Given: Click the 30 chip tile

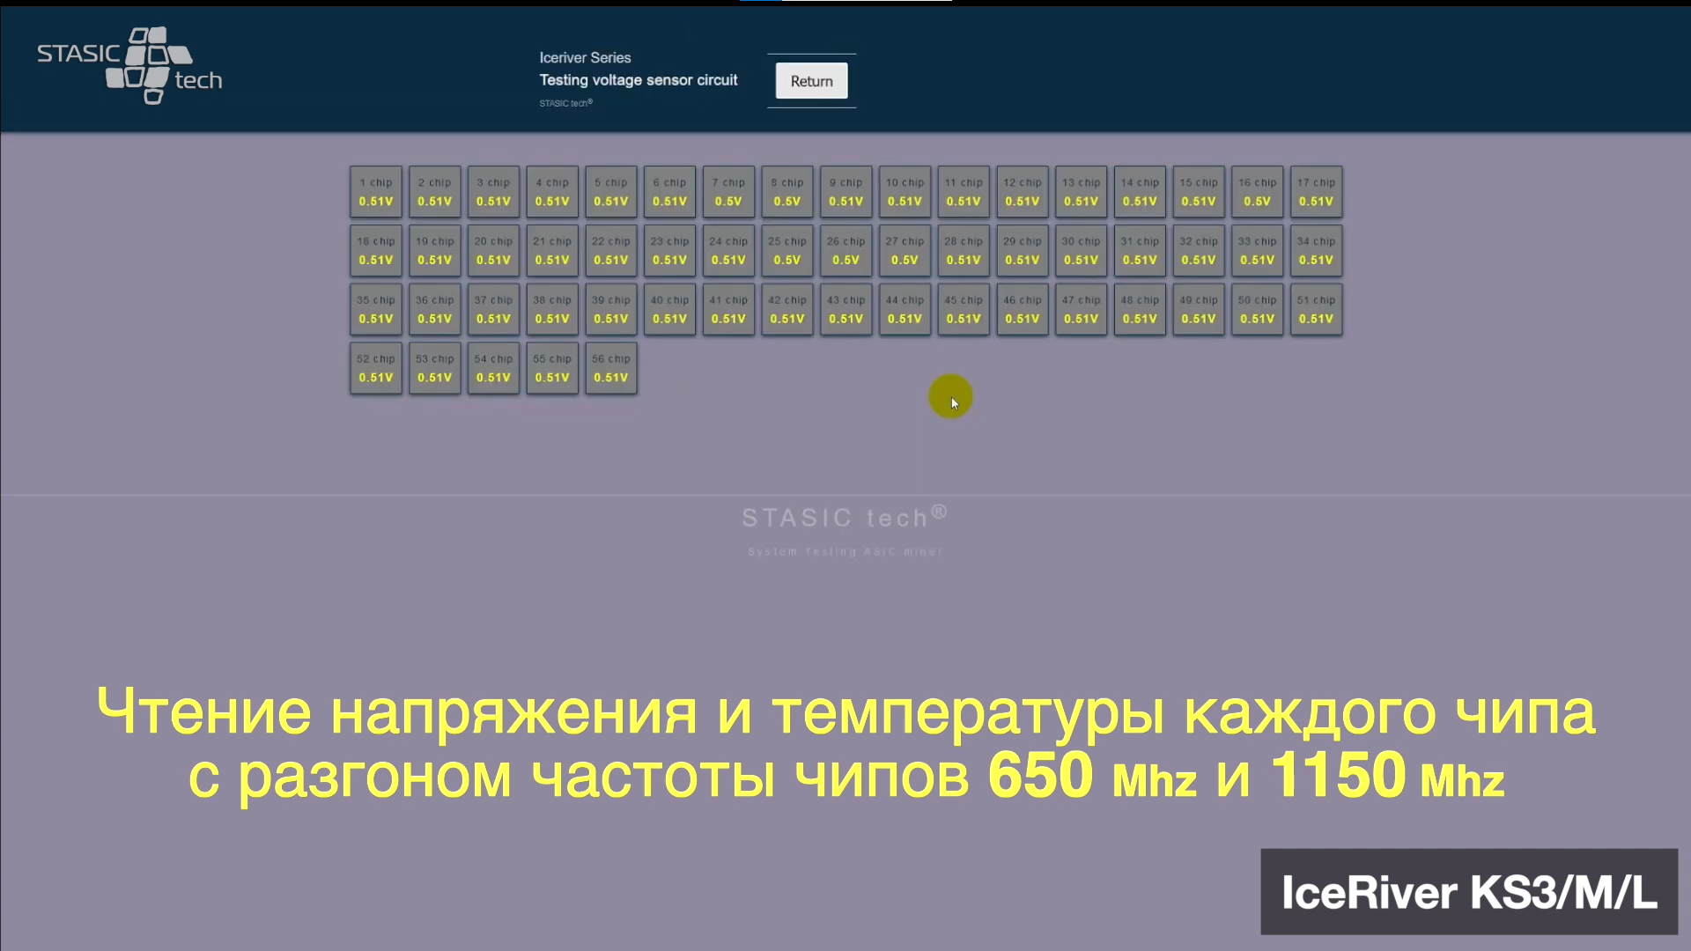Looking at the screenshot, I should 1082,251.
